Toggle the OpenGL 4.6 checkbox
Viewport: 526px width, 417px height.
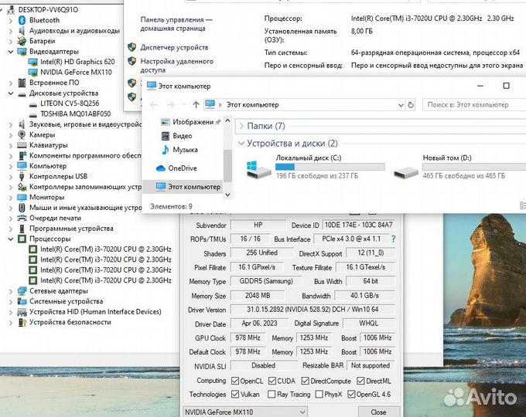351,395
